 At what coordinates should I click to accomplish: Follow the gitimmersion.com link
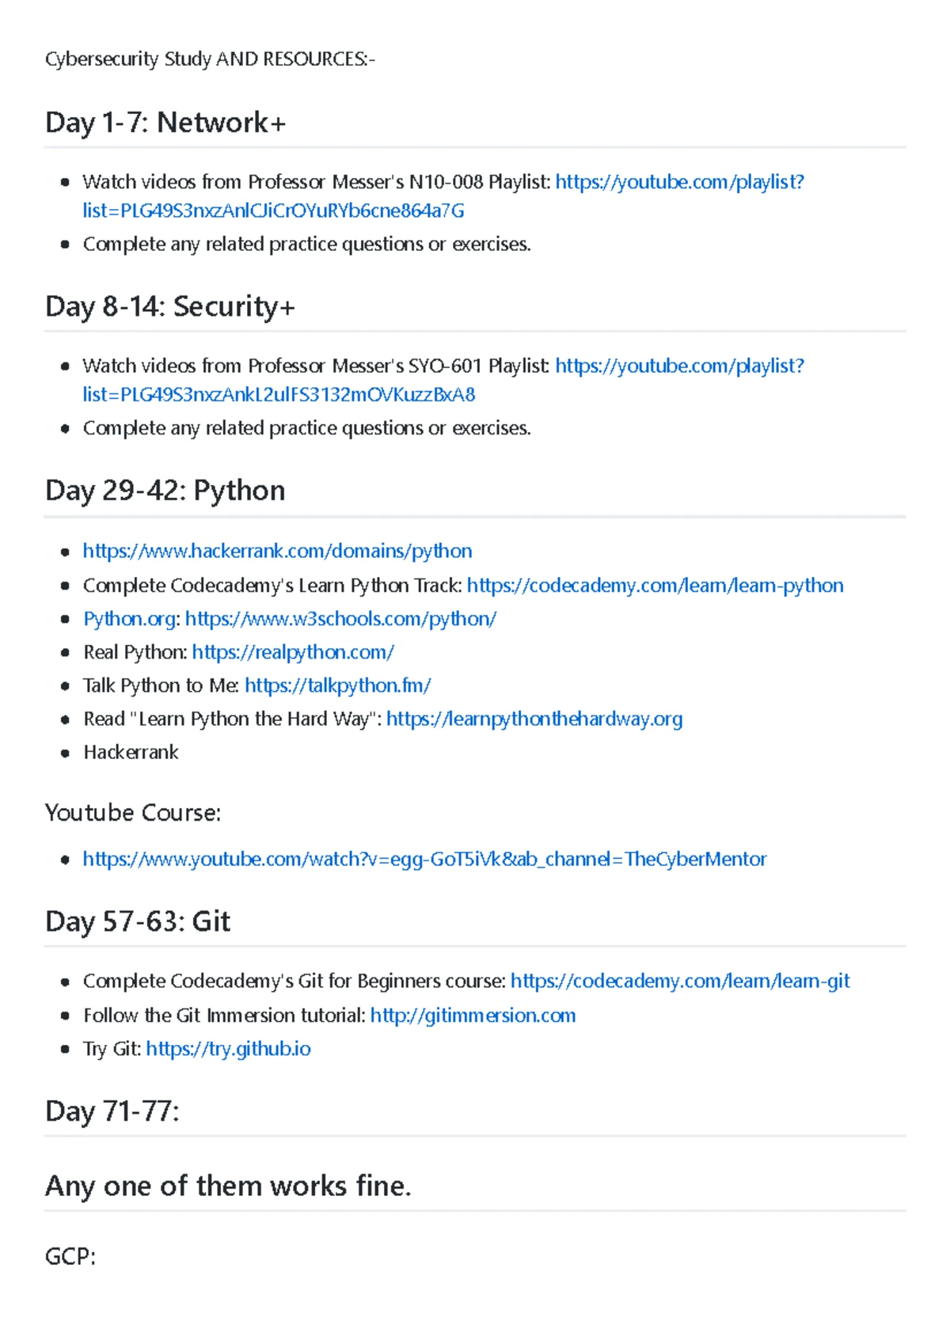473,1016
